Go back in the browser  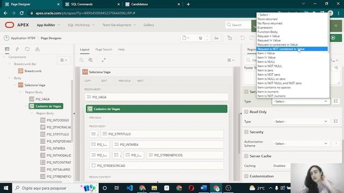coord(5,13)
